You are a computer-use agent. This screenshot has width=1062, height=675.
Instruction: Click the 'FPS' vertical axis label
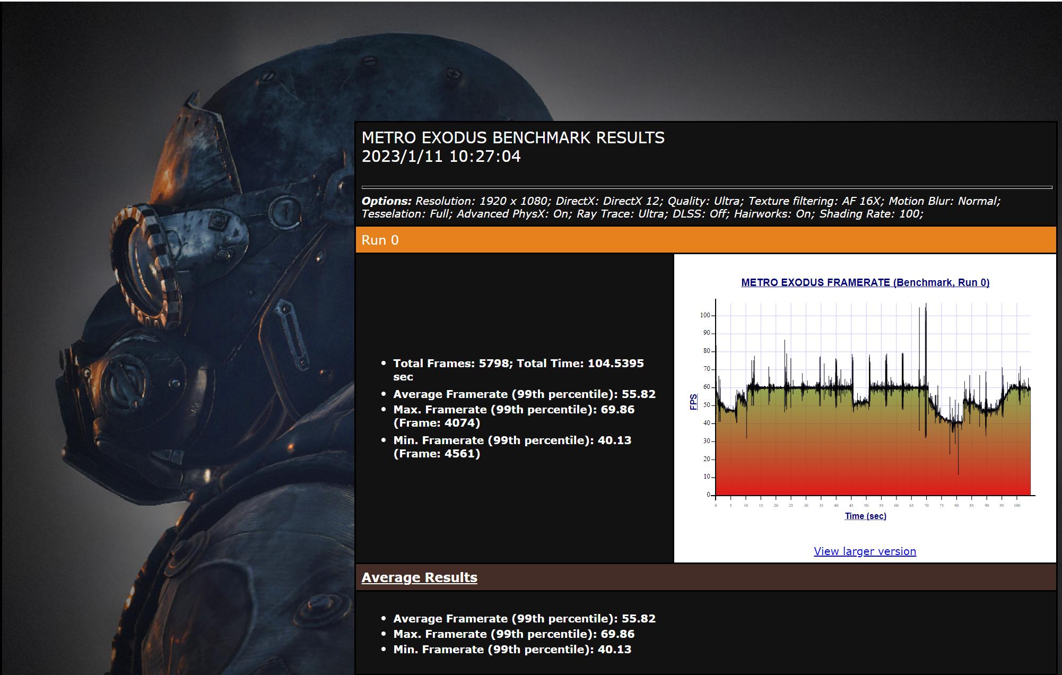pos(693,402)
